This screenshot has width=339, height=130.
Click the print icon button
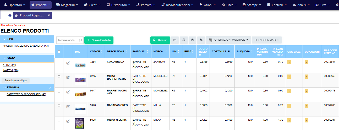click(184, 40)
